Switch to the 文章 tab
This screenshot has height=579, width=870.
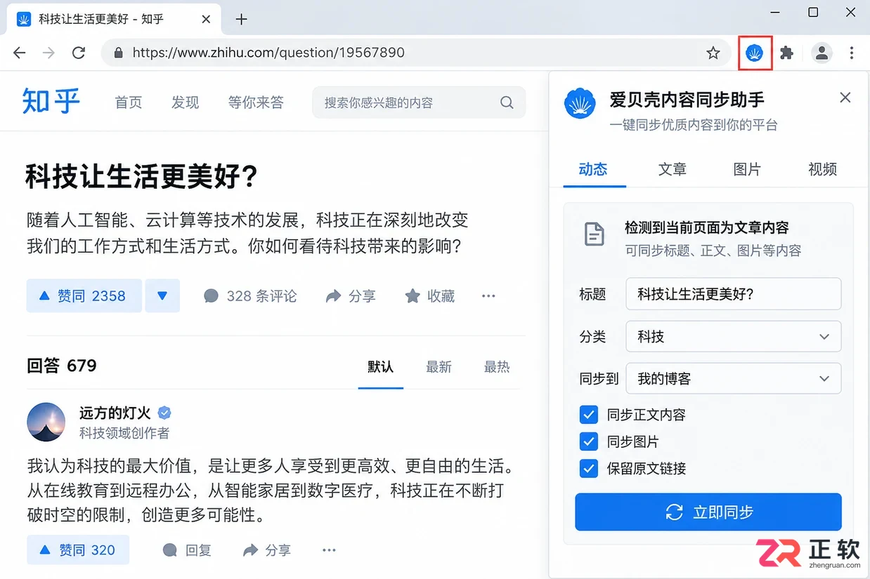click(672, 169)
